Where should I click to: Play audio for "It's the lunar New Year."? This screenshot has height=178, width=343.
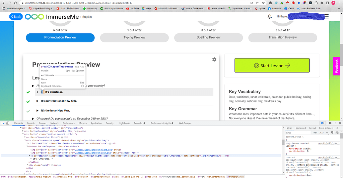tap(38, 111)
